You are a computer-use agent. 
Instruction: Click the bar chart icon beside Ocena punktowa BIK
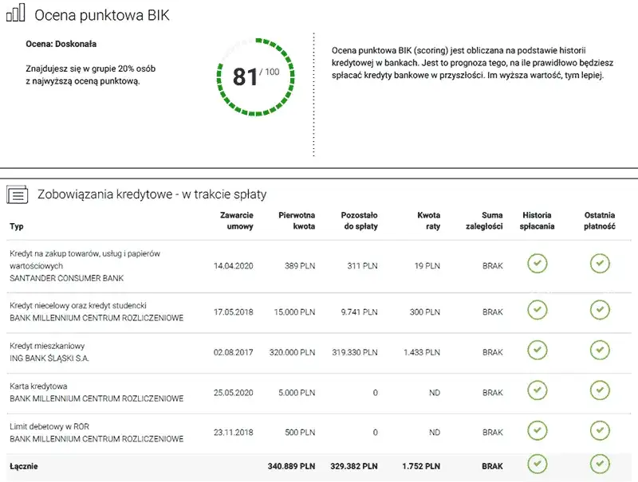pos(16,14)
